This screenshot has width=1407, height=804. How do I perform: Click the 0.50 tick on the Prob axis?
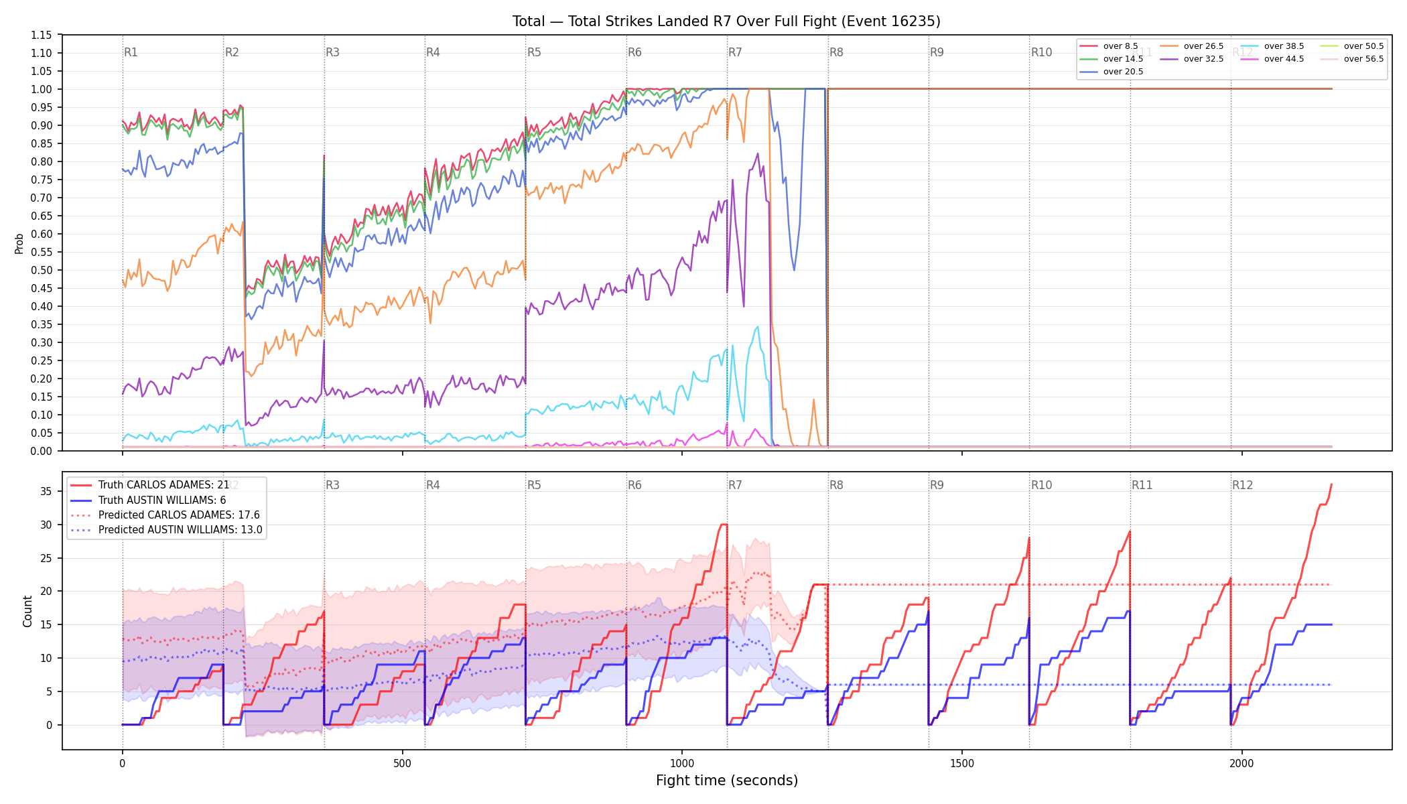42,270
